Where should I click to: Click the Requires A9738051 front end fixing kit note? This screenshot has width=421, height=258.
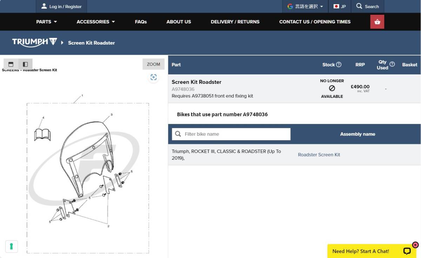(212, 96)
